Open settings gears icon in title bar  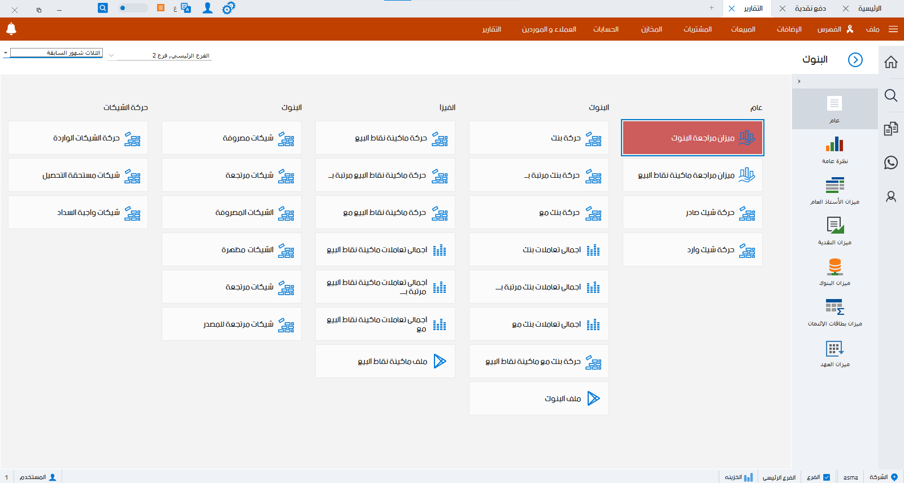tap(228, 8)
